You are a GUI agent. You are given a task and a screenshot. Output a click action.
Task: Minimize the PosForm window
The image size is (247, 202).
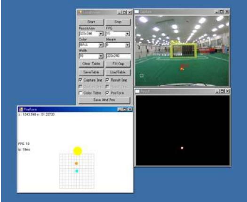[120, 109]
